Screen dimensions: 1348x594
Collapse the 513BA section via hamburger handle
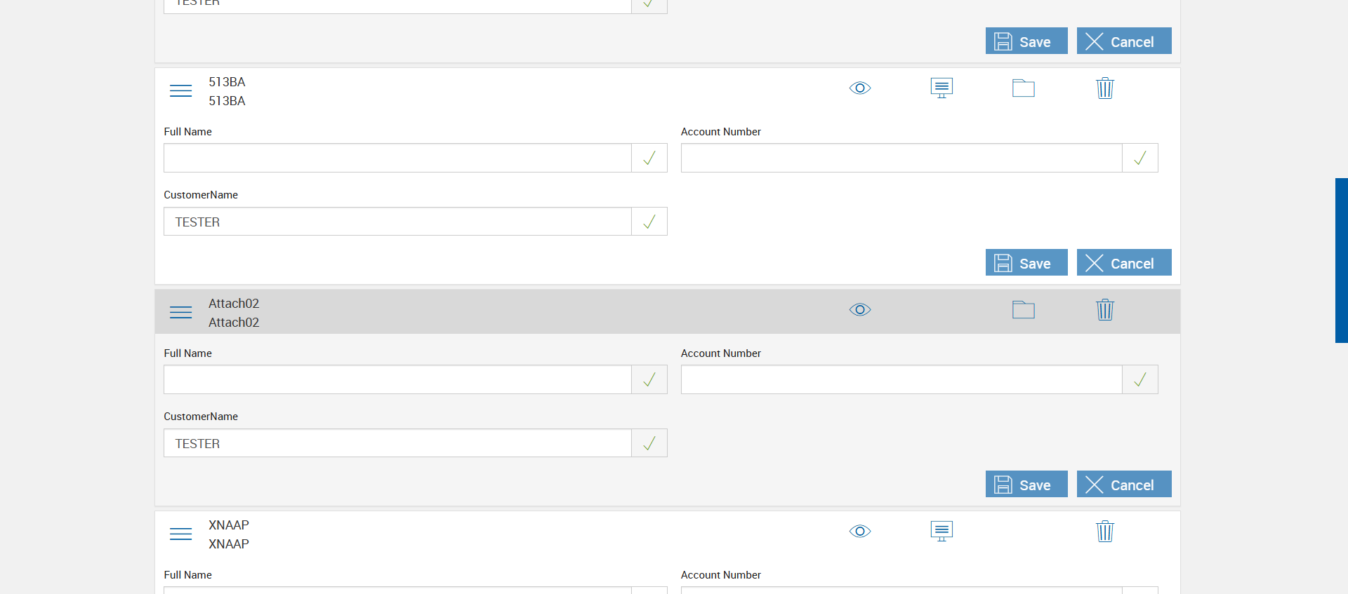[180, 91]
